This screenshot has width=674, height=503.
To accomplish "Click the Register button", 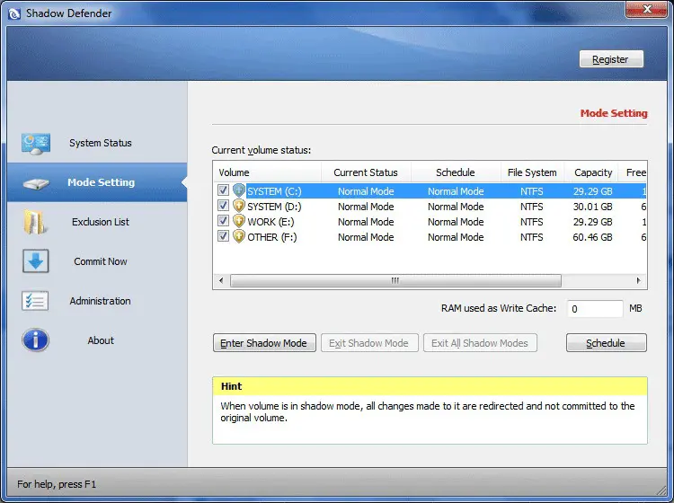I will 611,59.
